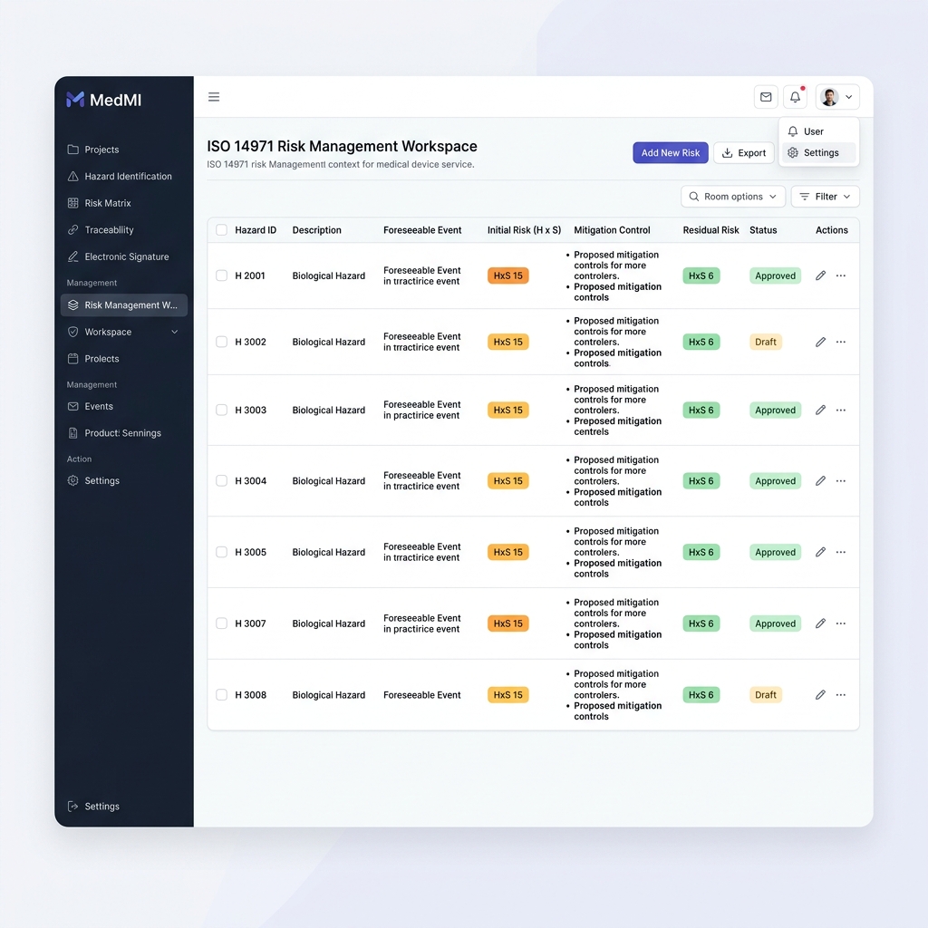928x928 pixels.
Task: Open more actions for row H 3004
Action: 841,481
